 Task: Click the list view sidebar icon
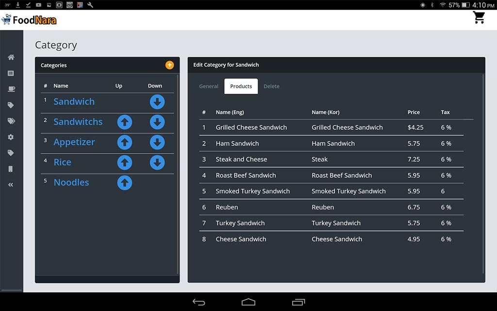11,73
